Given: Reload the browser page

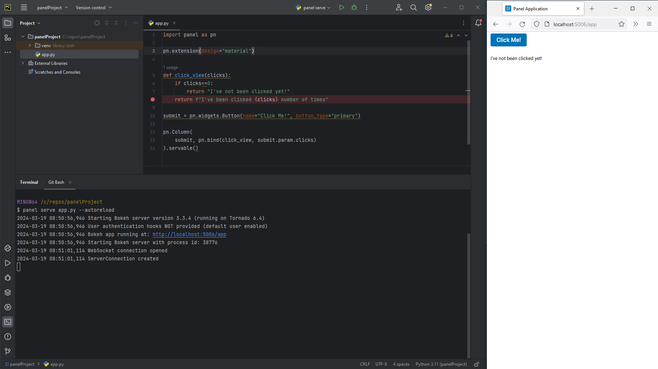Looking at the screenshot, I should click(x=522, y=24).
